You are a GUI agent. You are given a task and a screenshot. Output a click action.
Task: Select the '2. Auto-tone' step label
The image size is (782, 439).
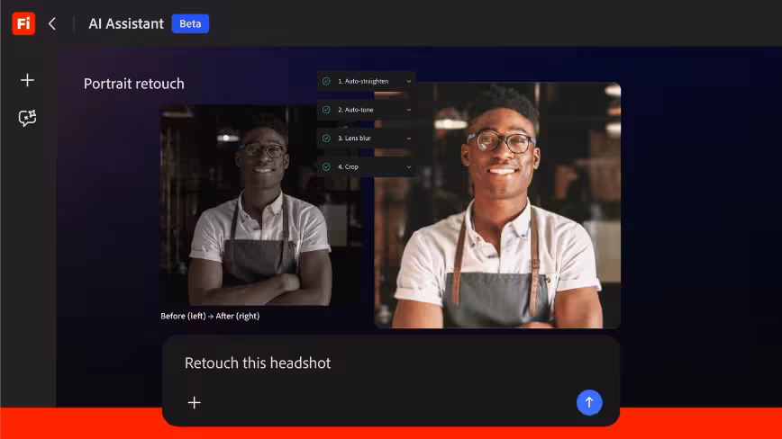pos(356,110)
